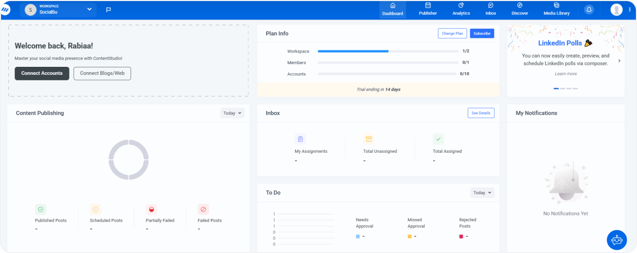Screen dimensions: 637x253
Task: Click the Workspace usage progress bar
Action: (388, 51)
